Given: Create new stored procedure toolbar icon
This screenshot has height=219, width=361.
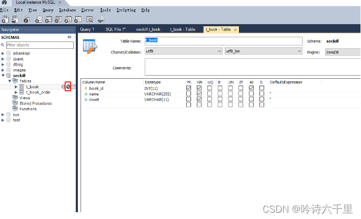Looking at the screenshot, I should click(68, 19).
